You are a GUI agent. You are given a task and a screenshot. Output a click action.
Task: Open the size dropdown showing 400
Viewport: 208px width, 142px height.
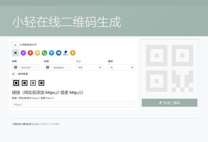pos(89,67)
